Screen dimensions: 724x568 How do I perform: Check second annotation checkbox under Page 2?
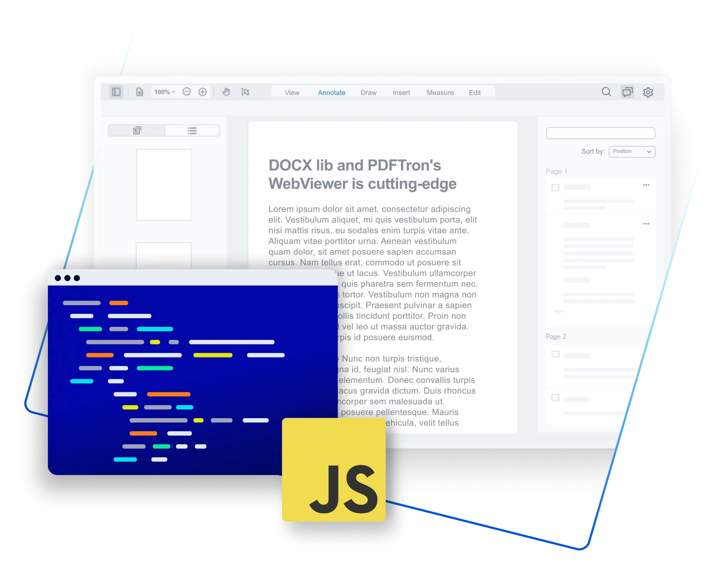click(x=555, y=398)
